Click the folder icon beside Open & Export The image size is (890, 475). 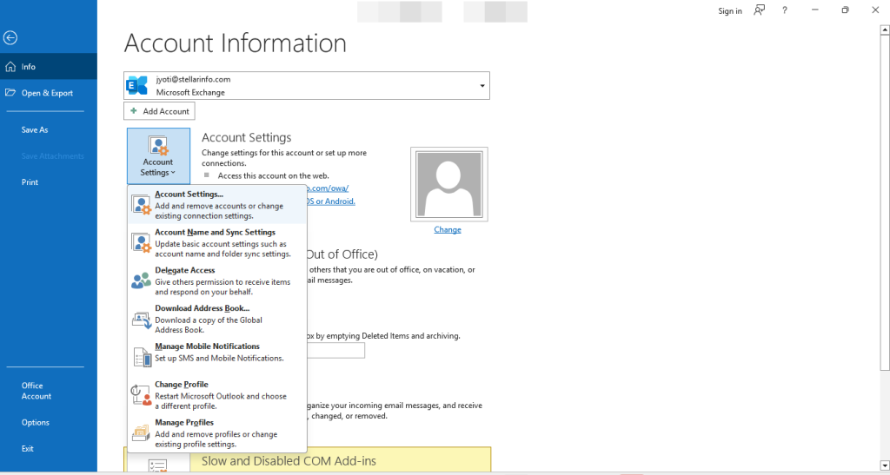10,92
